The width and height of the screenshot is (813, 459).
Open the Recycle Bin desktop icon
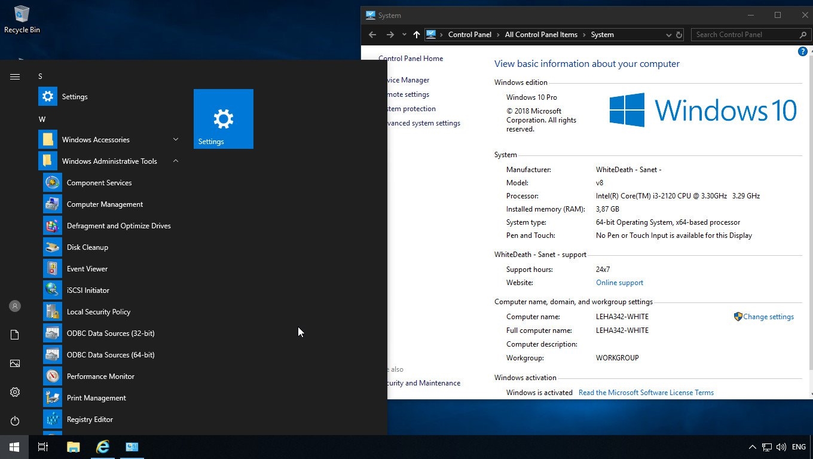point(22,19)
